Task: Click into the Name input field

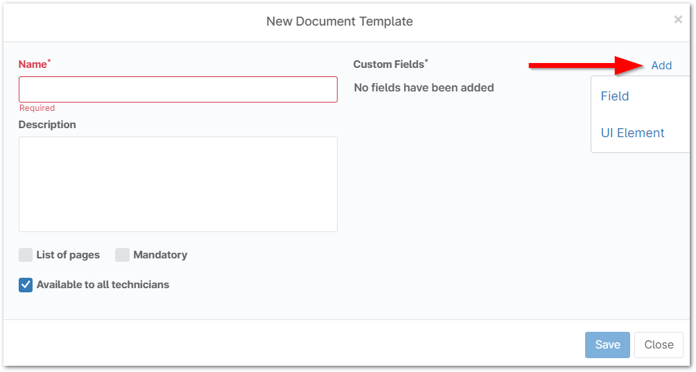Action: (x=177, y=89)
